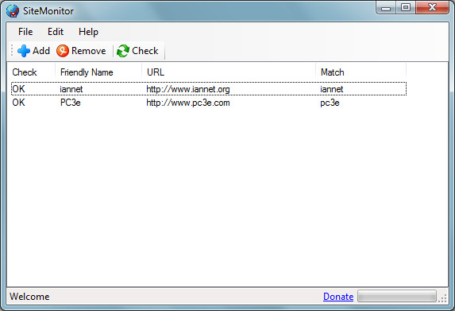This screenshot has width=455, height=311.
Task: Select the pc3e match cell
Action: coord(330,103)
